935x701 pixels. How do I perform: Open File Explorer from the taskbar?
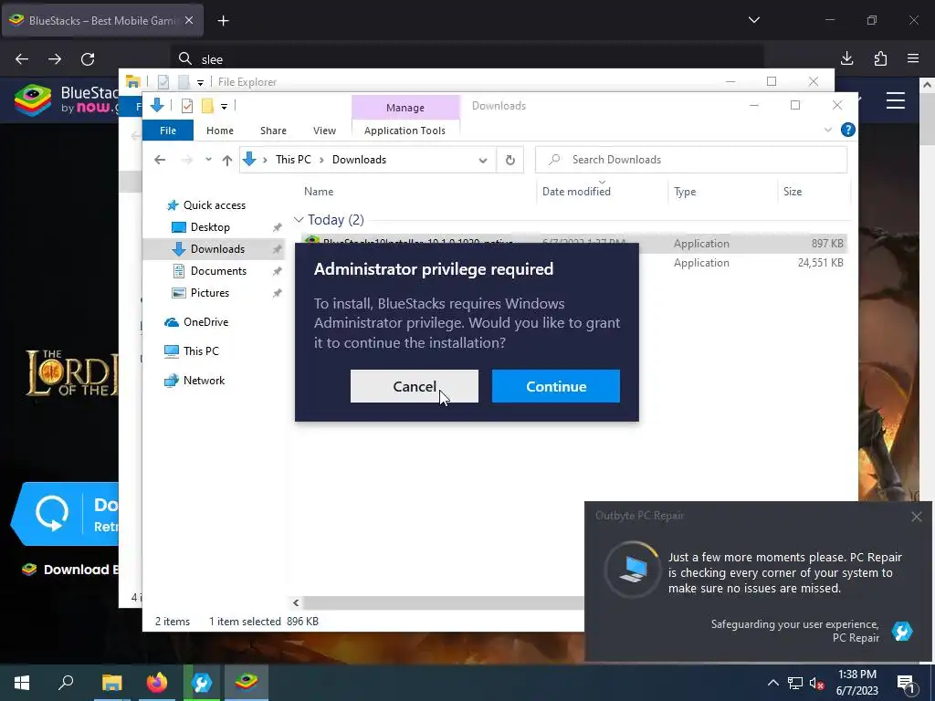[111, 682]
